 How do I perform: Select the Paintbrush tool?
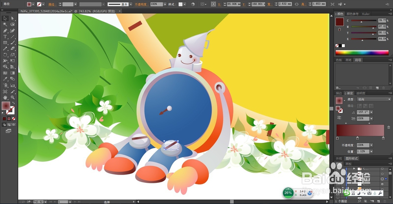13,42
